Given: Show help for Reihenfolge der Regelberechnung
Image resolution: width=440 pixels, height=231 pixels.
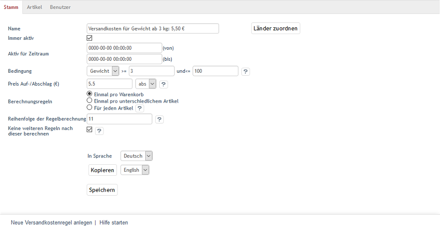Looking at the screenshot, I should tap(159, 119).
